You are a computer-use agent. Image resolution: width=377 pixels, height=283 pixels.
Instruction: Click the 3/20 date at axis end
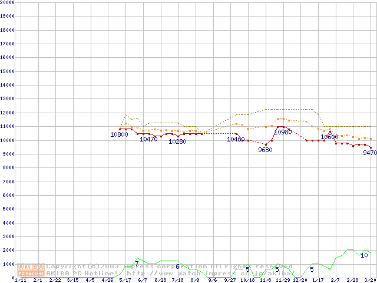pyautogui.click(x=370, y=280)
